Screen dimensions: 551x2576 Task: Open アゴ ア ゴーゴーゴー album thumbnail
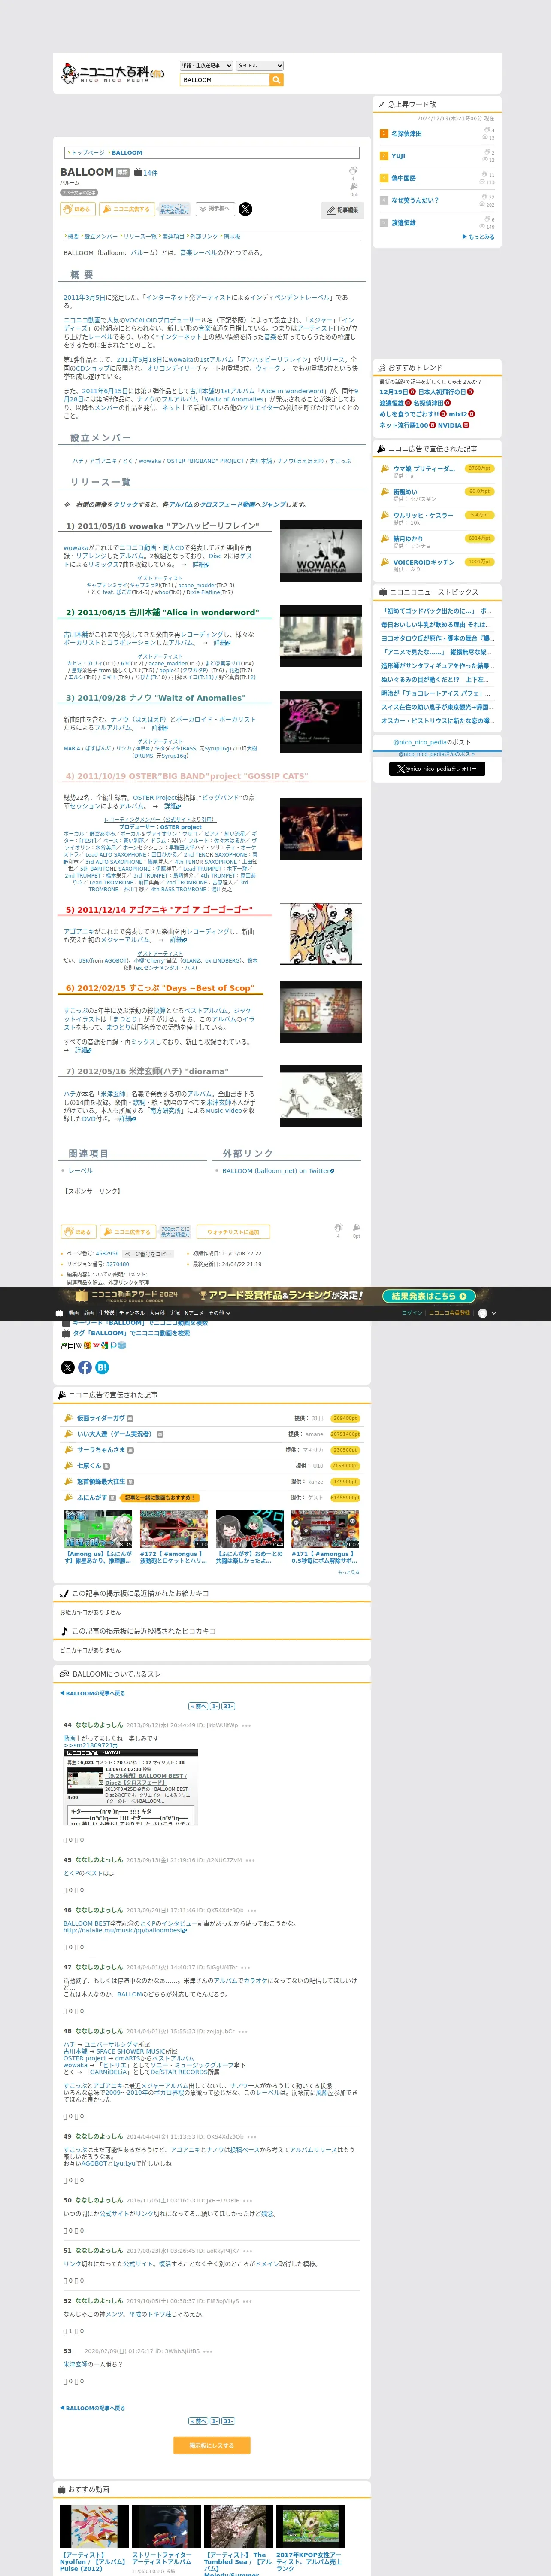tap(320, 933)
